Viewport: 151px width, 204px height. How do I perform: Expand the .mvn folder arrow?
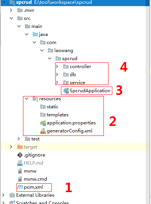coord(11,10)
